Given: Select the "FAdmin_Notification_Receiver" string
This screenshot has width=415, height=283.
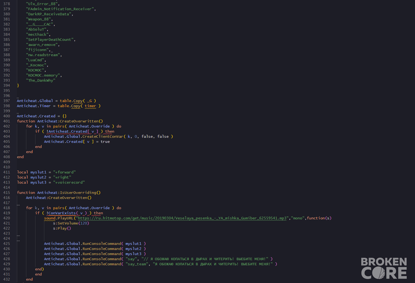Looking at the screenshot, I should coord(60,9).
